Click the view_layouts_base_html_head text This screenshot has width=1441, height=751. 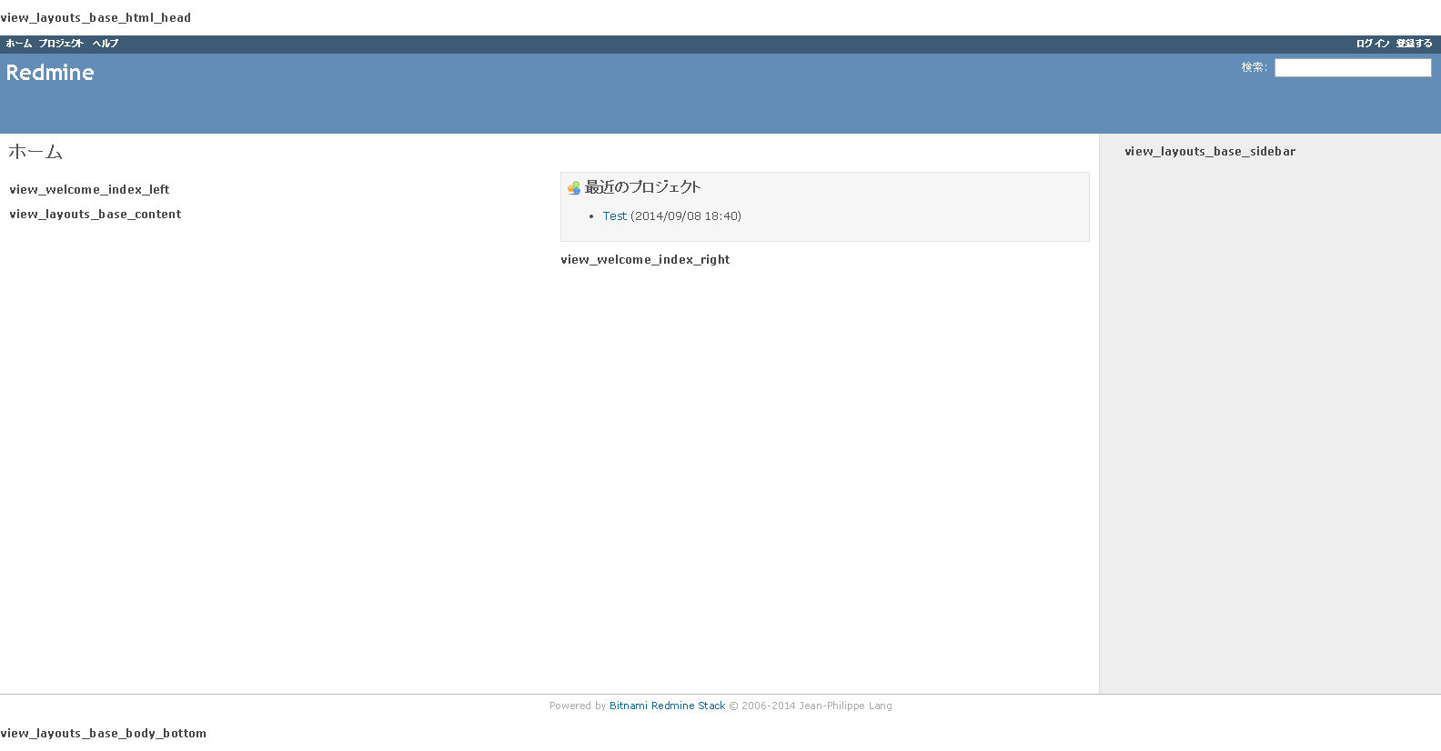coord(96,18)
